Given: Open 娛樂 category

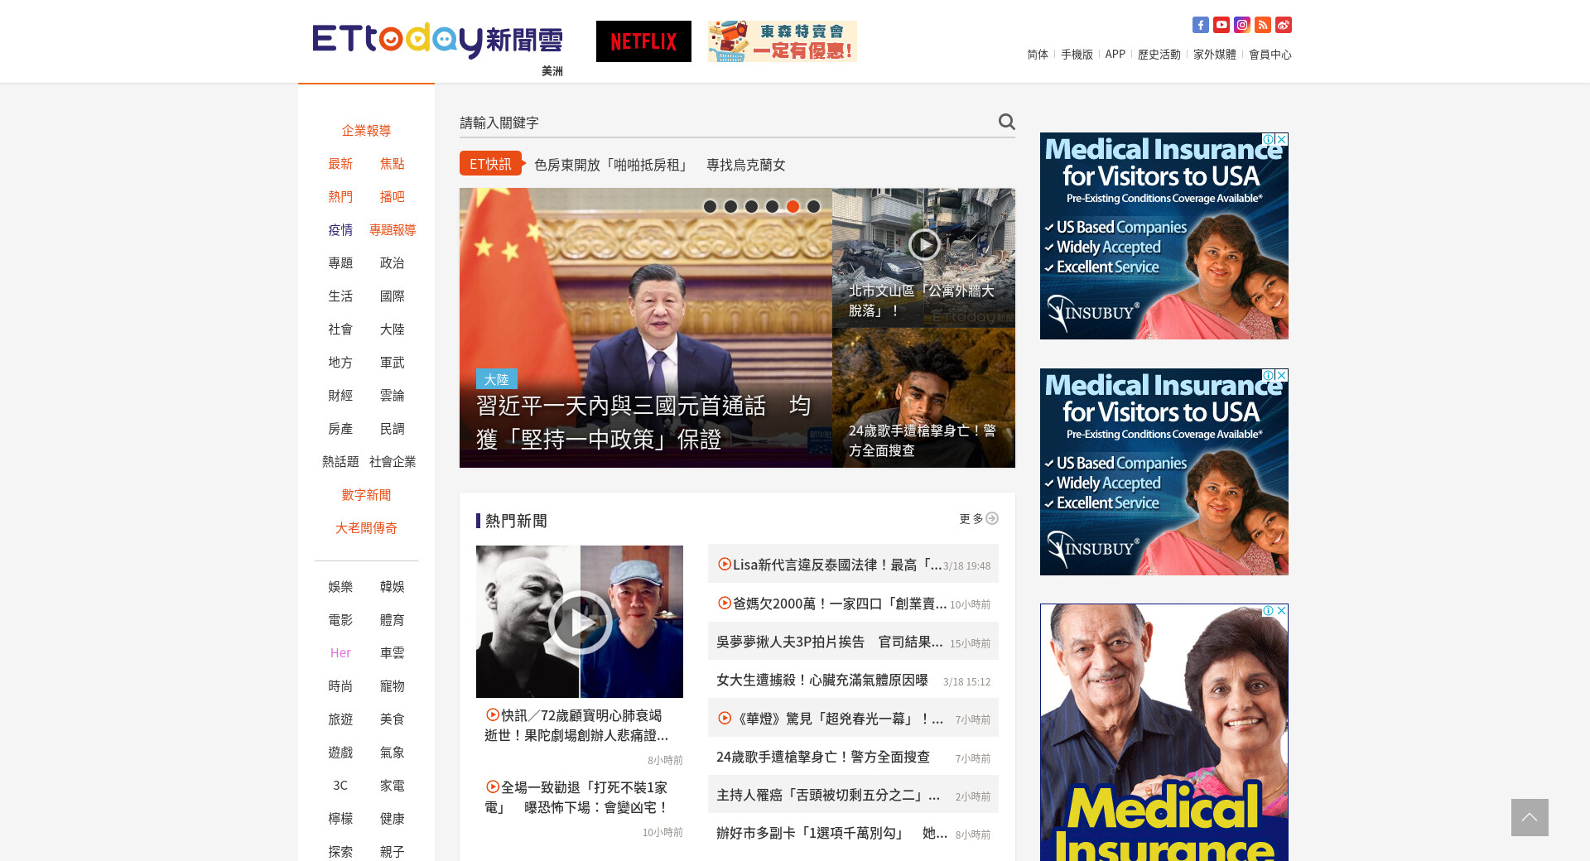Looking at the screenshot, I should (340, 587).
